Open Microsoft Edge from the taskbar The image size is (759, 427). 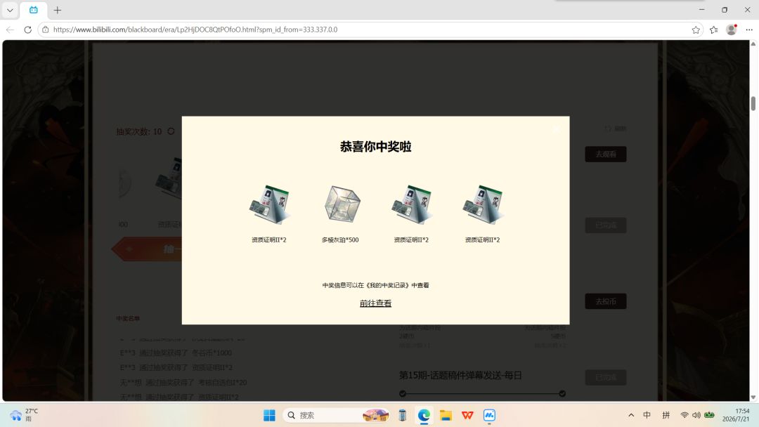click(424, 415)
